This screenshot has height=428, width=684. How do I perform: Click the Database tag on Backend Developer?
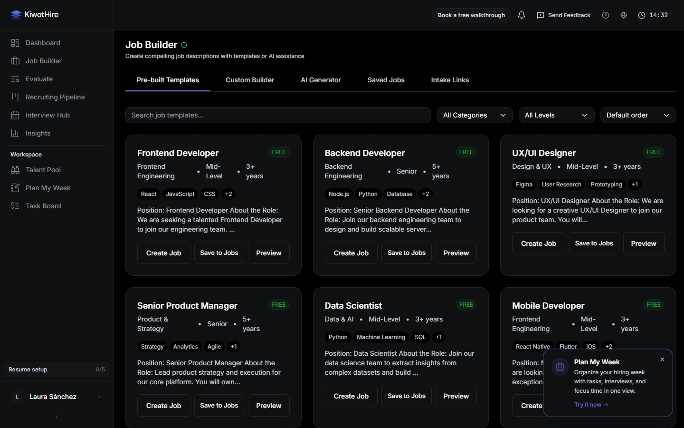coord(399,194)
